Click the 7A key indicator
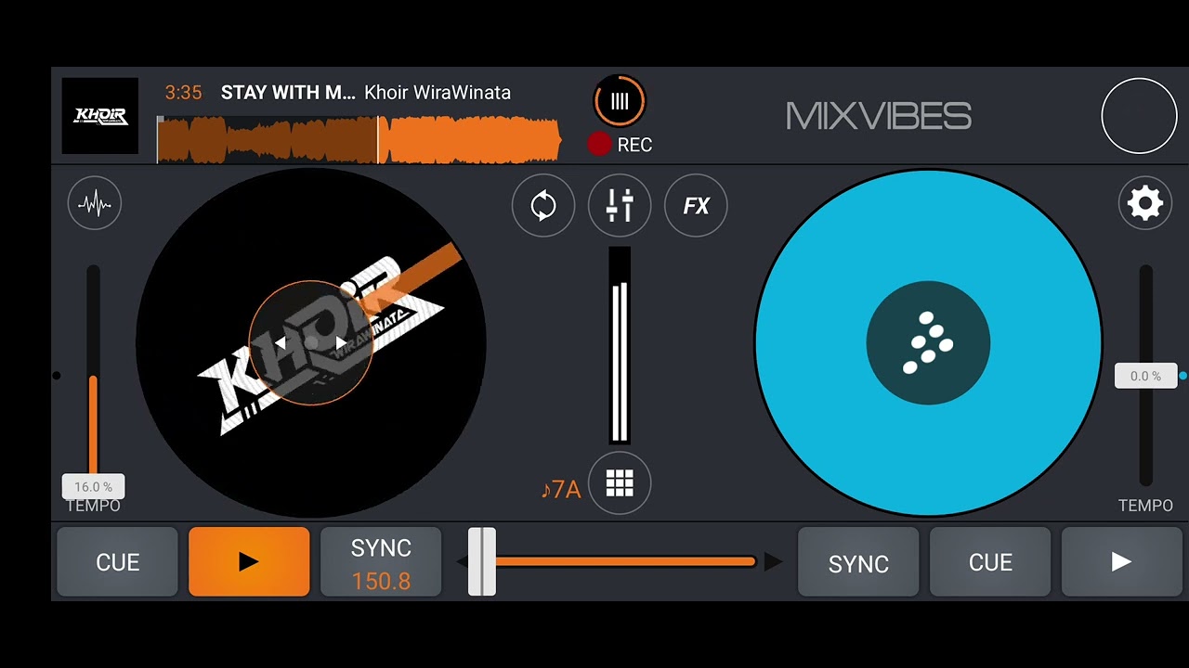The image size is (1189, 668). coord(560,489)
